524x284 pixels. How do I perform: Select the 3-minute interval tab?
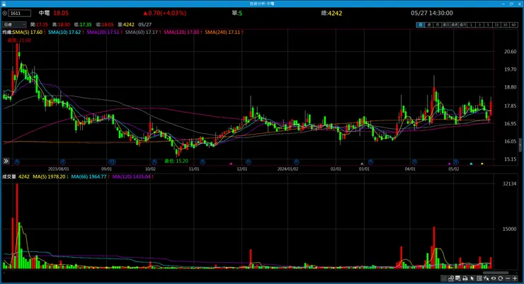coord(479,25)
